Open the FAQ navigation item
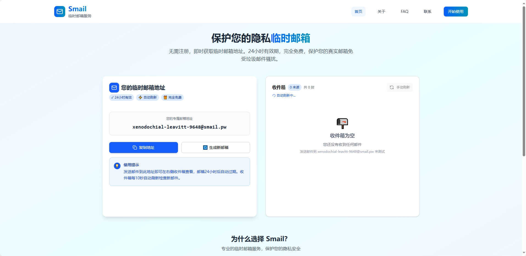Viewport: 526px width, 256px height. coord(404,12)
